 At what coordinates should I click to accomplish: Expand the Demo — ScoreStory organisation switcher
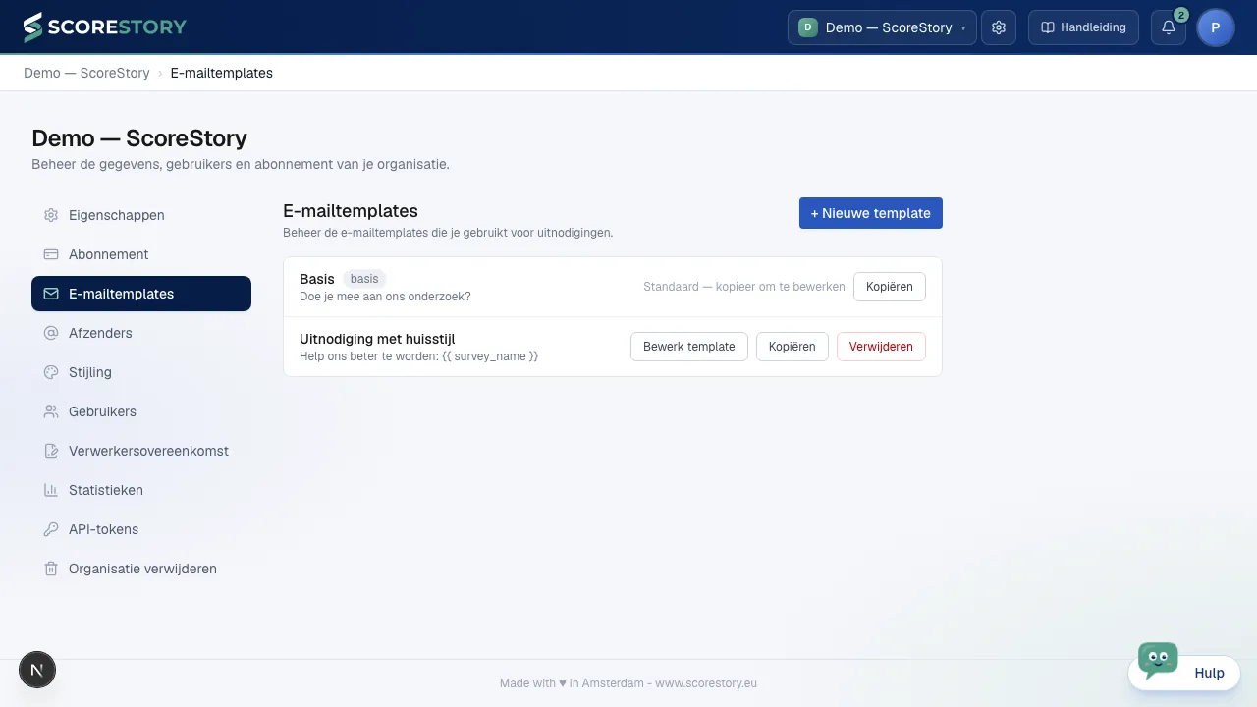tap(882, 27)
